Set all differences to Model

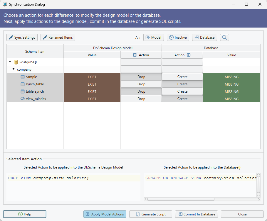click(153, 38)
